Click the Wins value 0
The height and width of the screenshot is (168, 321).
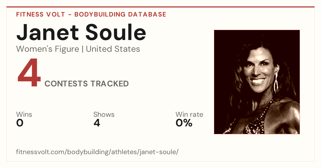pyautogui.click(x=20, y=123)
